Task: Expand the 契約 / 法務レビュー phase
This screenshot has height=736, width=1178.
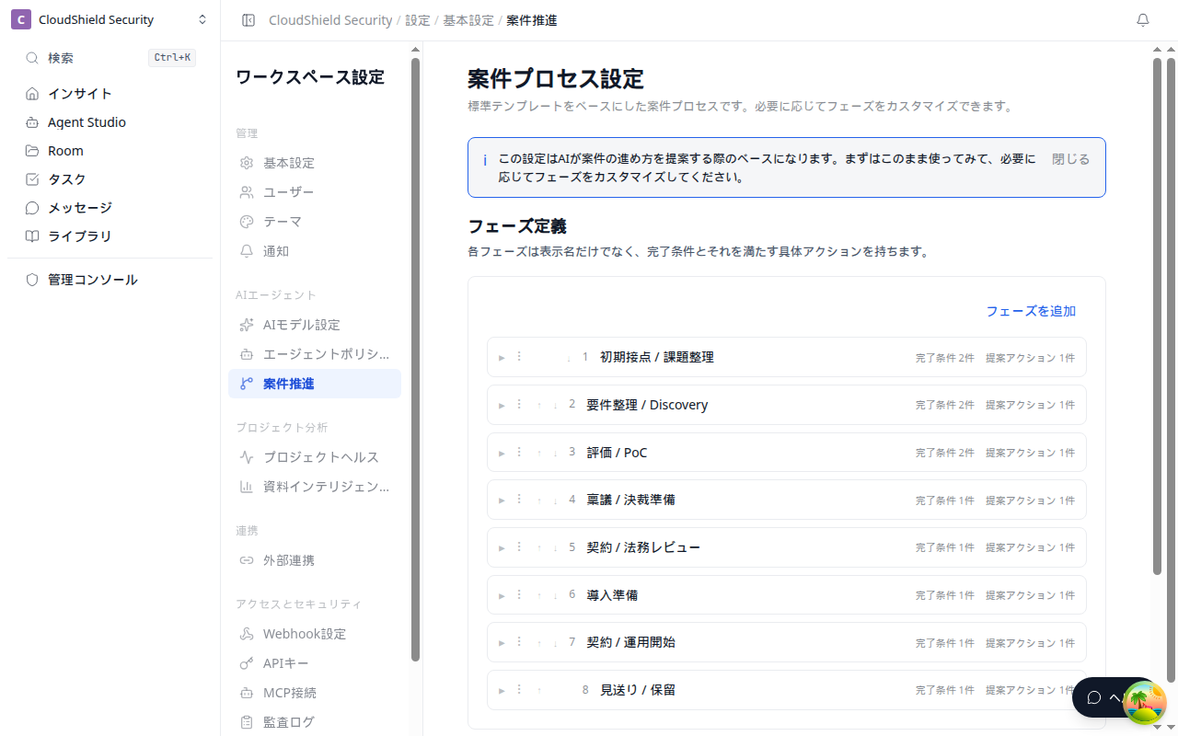Action: coord(502,548)
